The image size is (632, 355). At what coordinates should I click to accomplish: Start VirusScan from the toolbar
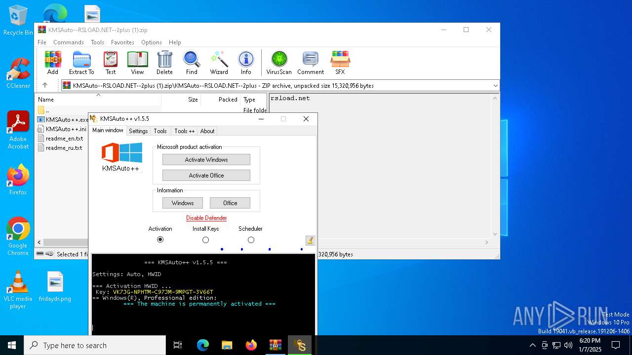(279, 63)
